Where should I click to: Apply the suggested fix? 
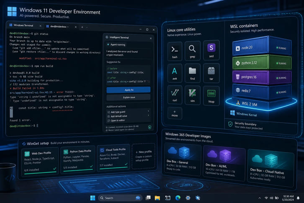[129, 90]
